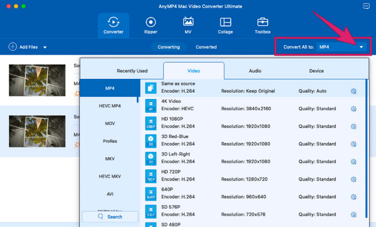The height and width of the screenshot is (227, 376).
Task: Choose HEVC MKV in format list
Action: (x=110, y=176)
